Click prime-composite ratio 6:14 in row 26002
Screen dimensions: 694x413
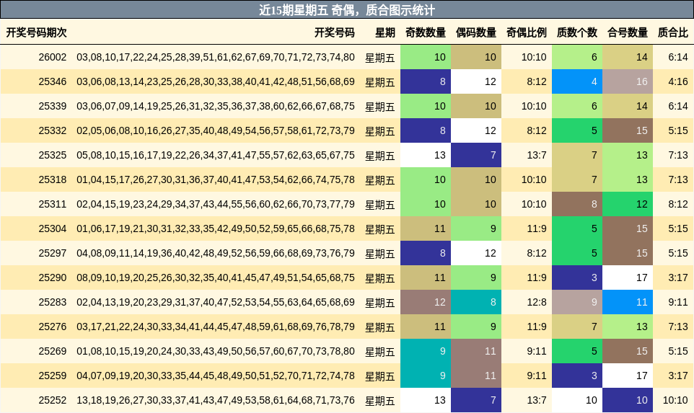coord(677,57)
